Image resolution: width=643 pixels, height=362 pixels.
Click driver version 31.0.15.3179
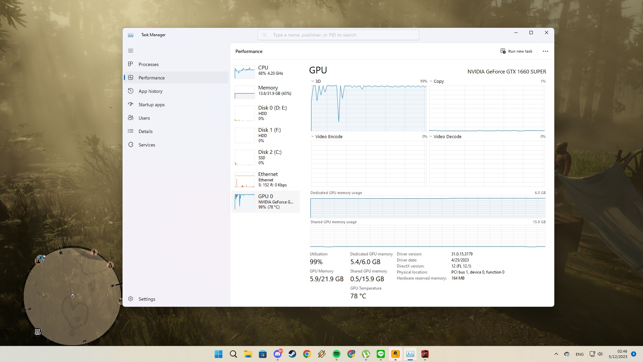[462, 254]
